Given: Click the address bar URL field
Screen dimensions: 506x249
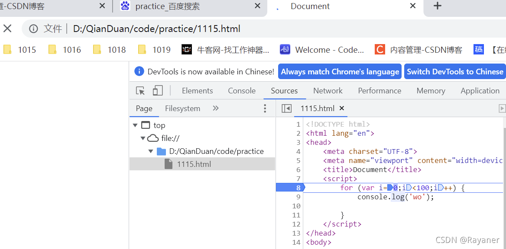Looking at the screenshot, I should pyautogui.click(x=156, y=29).
